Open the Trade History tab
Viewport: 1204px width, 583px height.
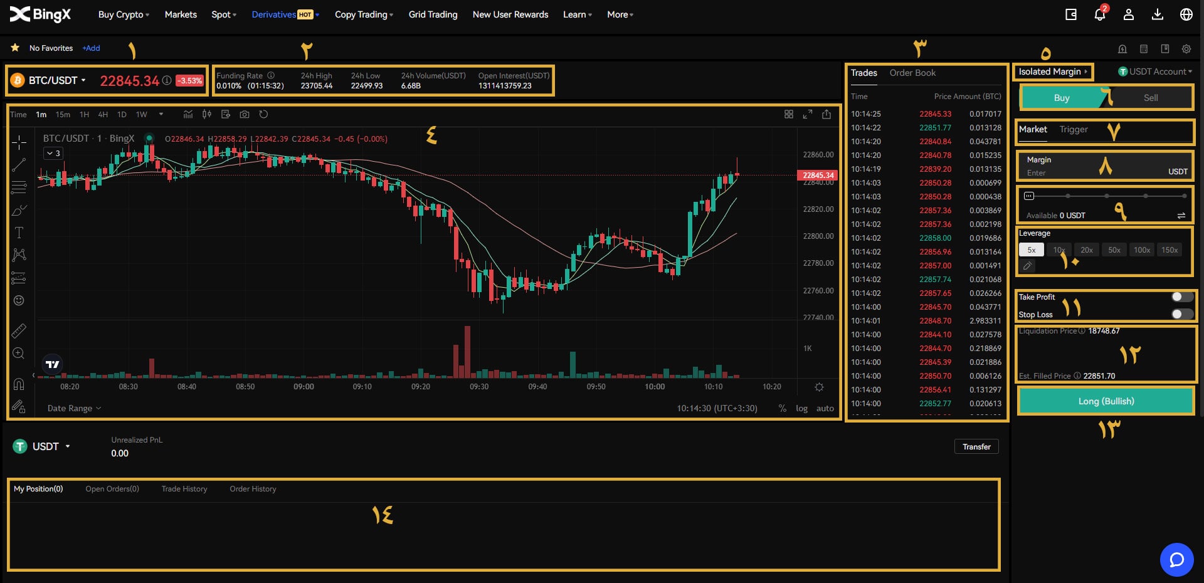(184, 489)
